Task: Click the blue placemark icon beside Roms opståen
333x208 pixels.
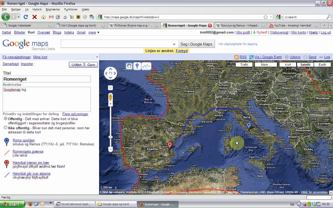Action: pyautogui.click(x=7, y=142)
